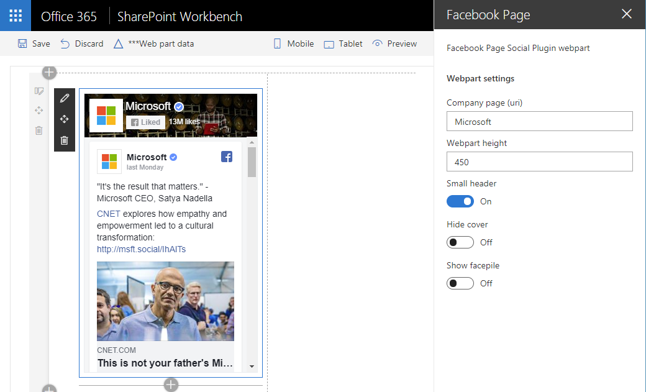
Task: Click the Liked button on Microsoft page
Action: pyautogui.click(x=145, y=122)
